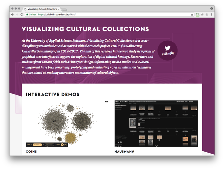
Task: Open the Hausmann demo preview image
Action: (156, 124)
